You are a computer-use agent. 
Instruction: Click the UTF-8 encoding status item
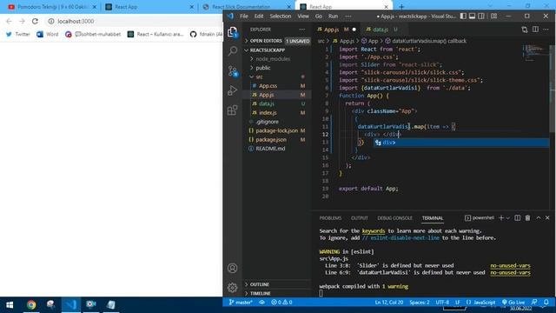442,303
